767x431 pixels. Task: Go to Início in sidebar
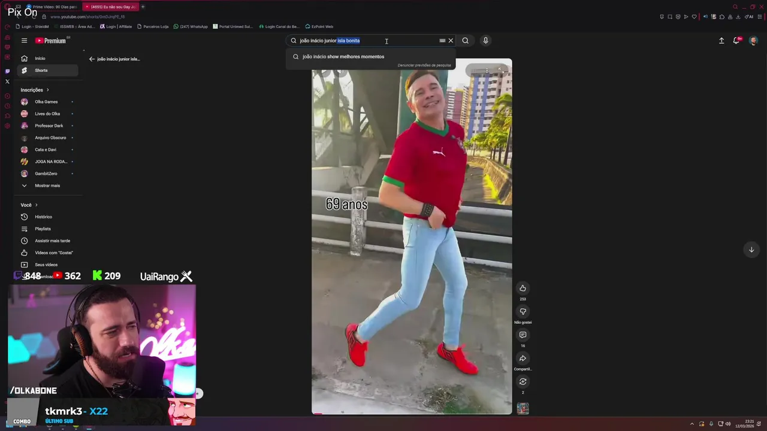[47, 58]
